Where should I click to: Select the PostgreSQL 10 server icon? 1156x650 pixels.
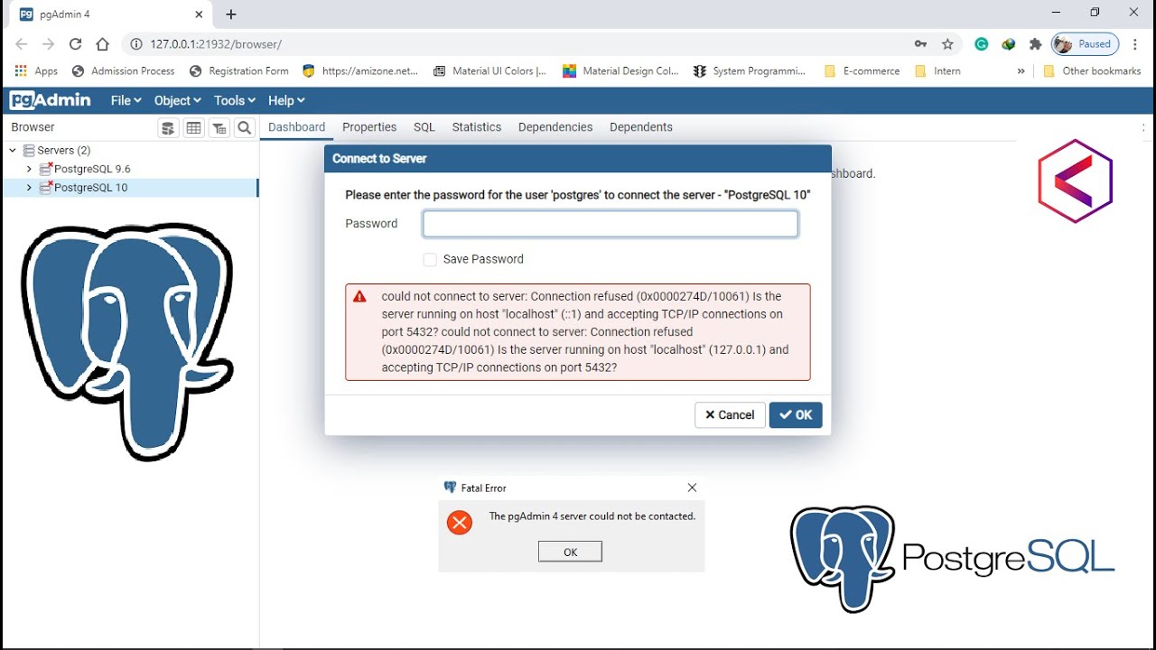(x=46, y=188)
